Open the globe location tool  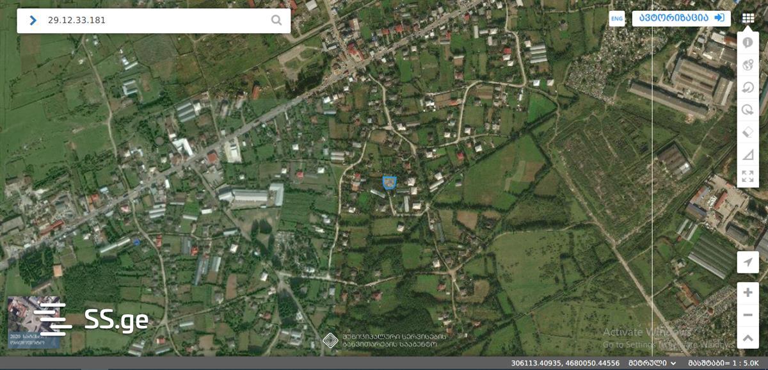[x=748, y=65]
